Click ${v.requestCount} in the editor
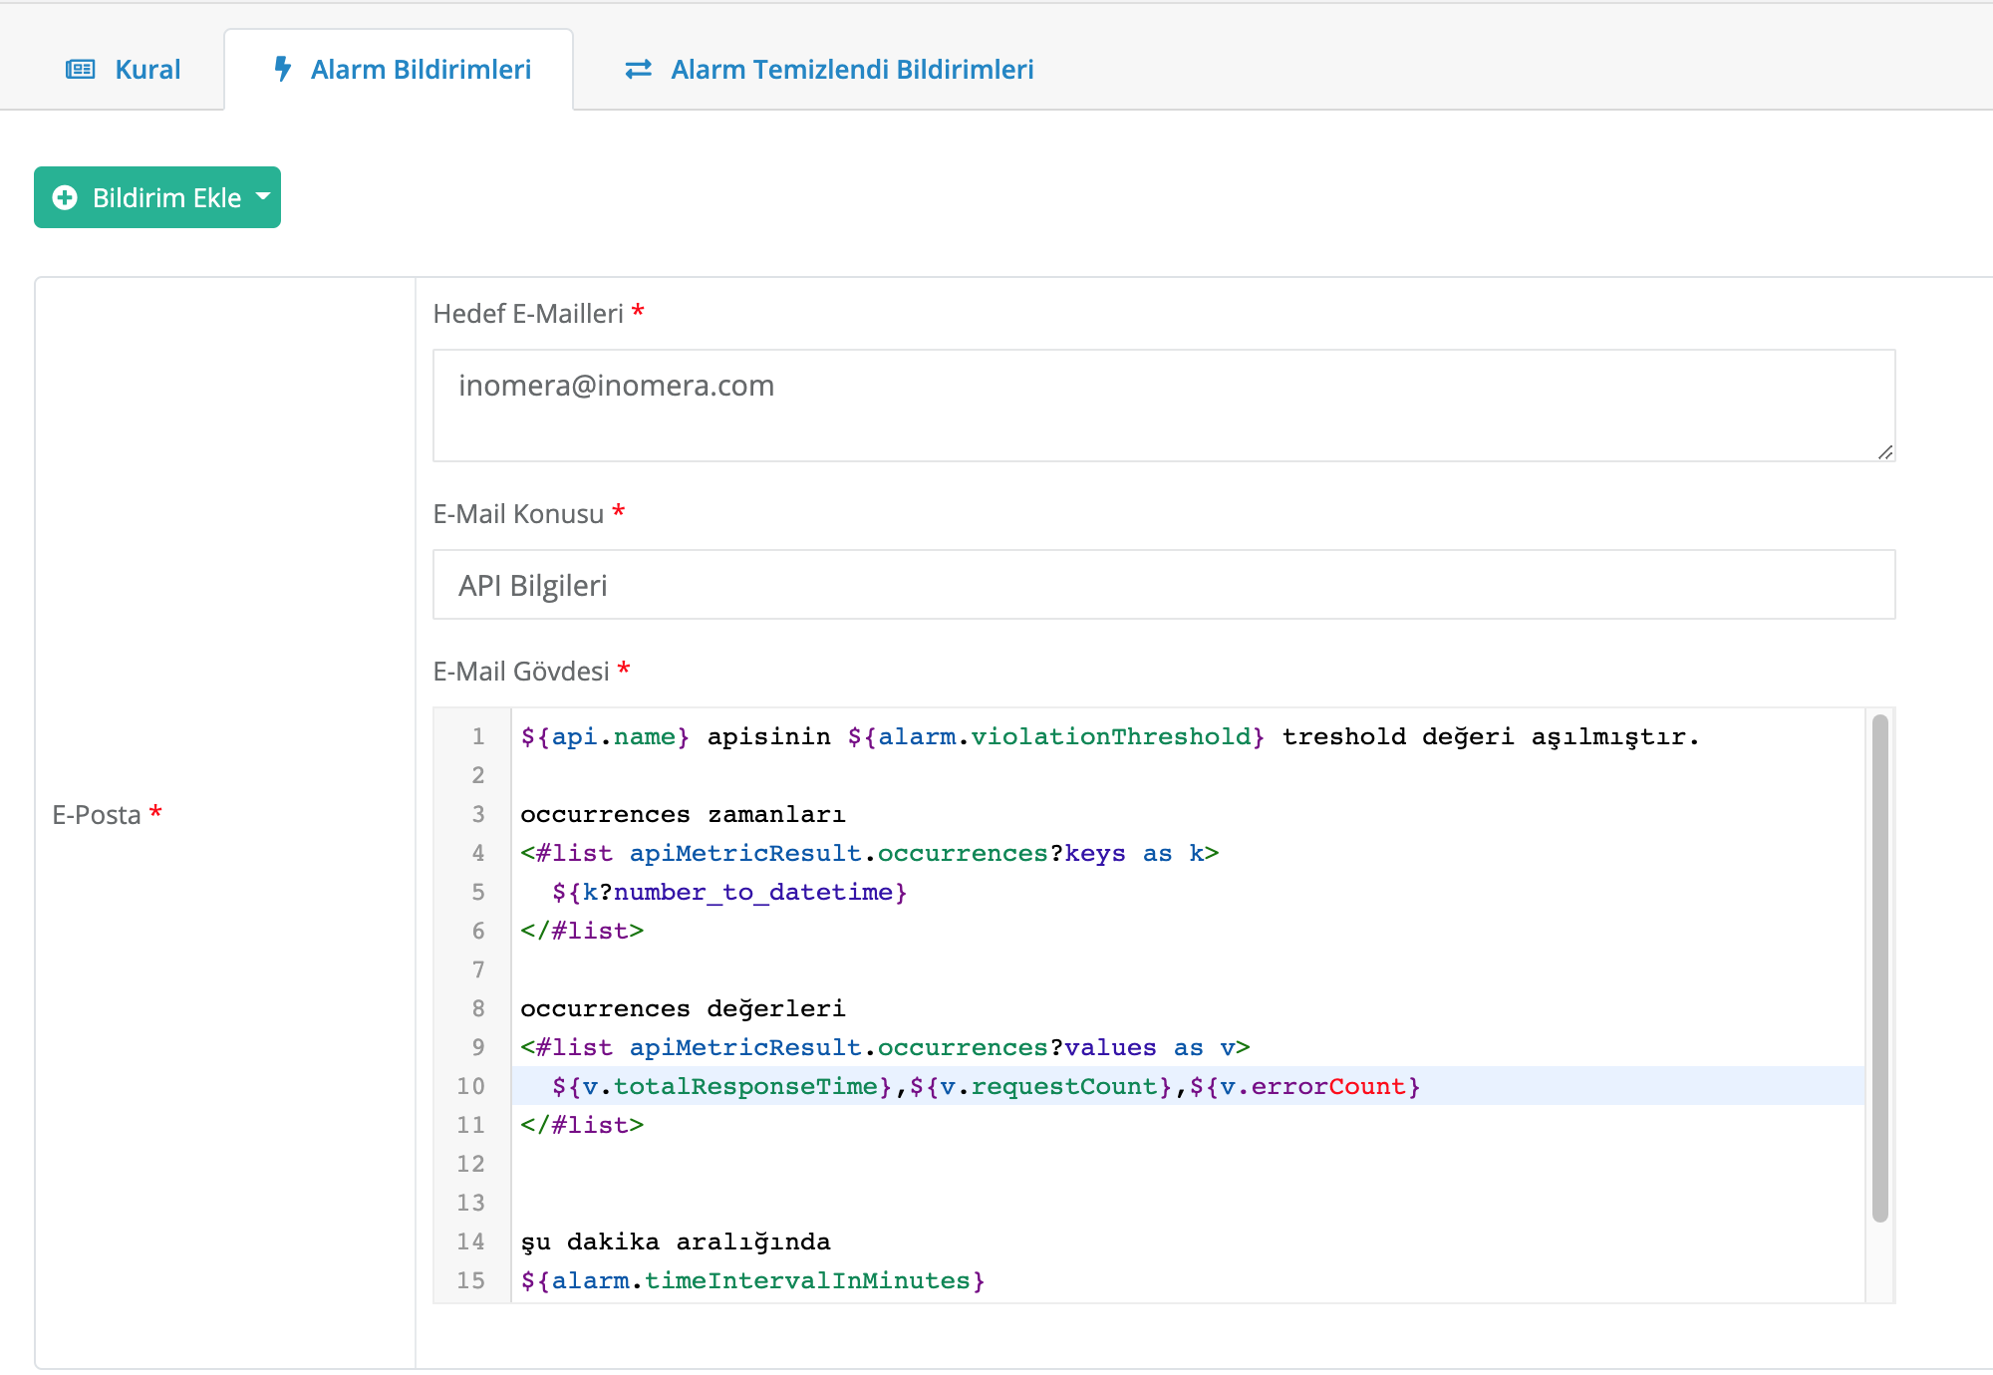This screenshot has height=1375, width=1993. coord(1041,1086)
